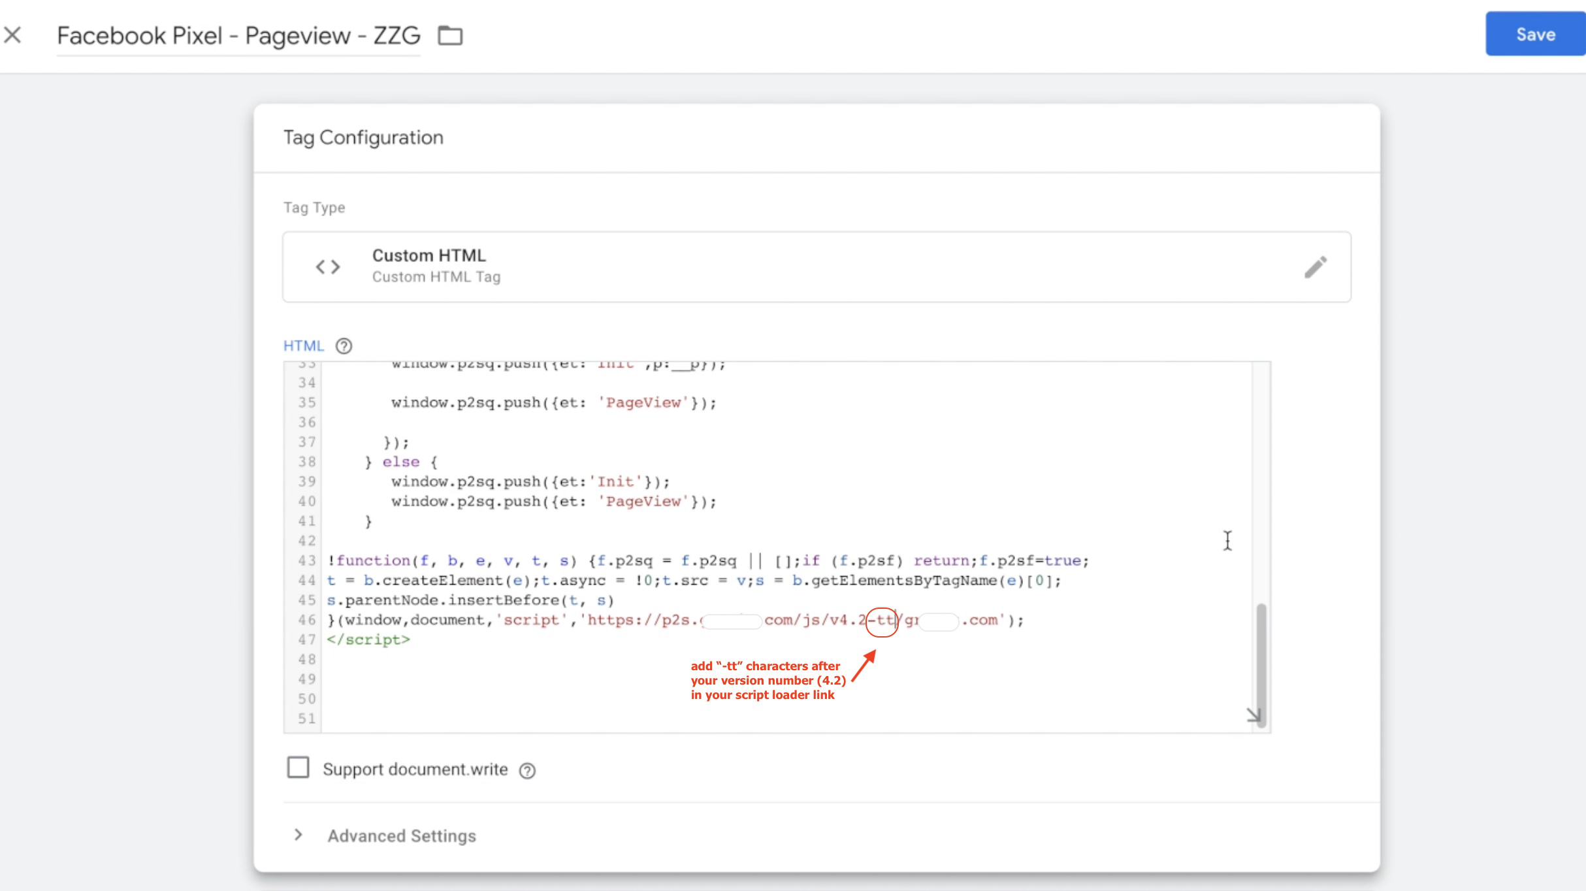Enable the Support document.write checkbox

click(298, 767)
